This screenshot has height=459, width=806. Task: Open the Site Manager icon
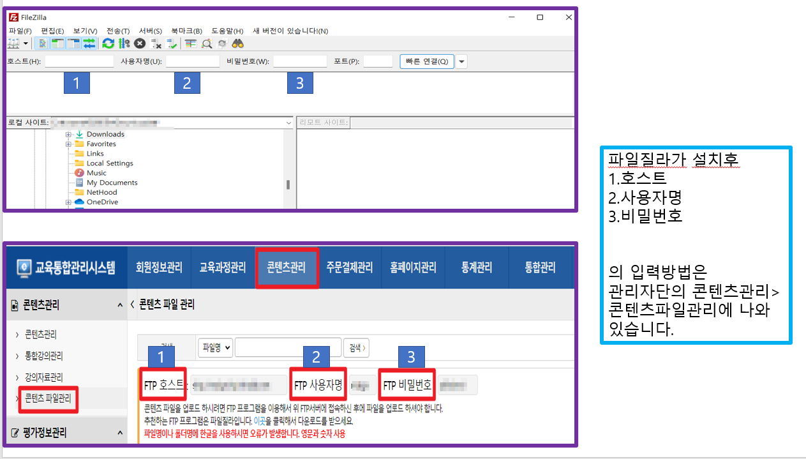point(13,43)
